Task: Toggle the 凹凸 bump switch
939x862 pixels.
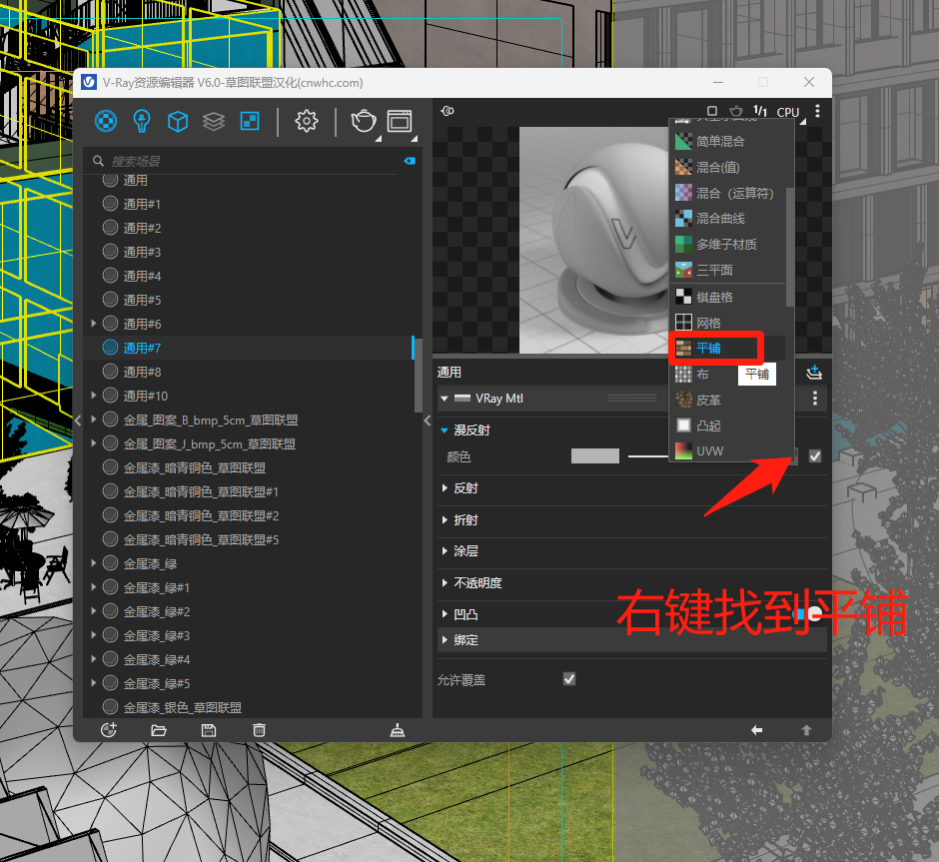Action: 808,614
